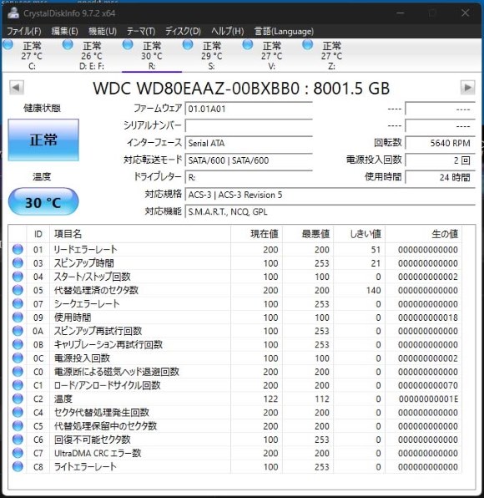Click the threshold value 51 in row 01

pyautogui.click(x=376, y=250)
